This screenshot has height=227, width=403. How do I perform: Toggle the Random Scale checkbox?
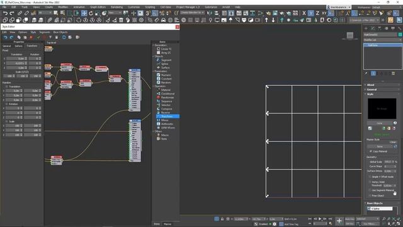click(x=7, y=122)
